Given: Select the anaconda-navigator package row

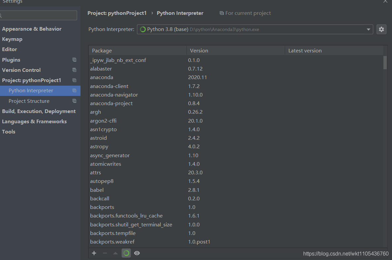Looking at the screenshot, I should 114,95.
